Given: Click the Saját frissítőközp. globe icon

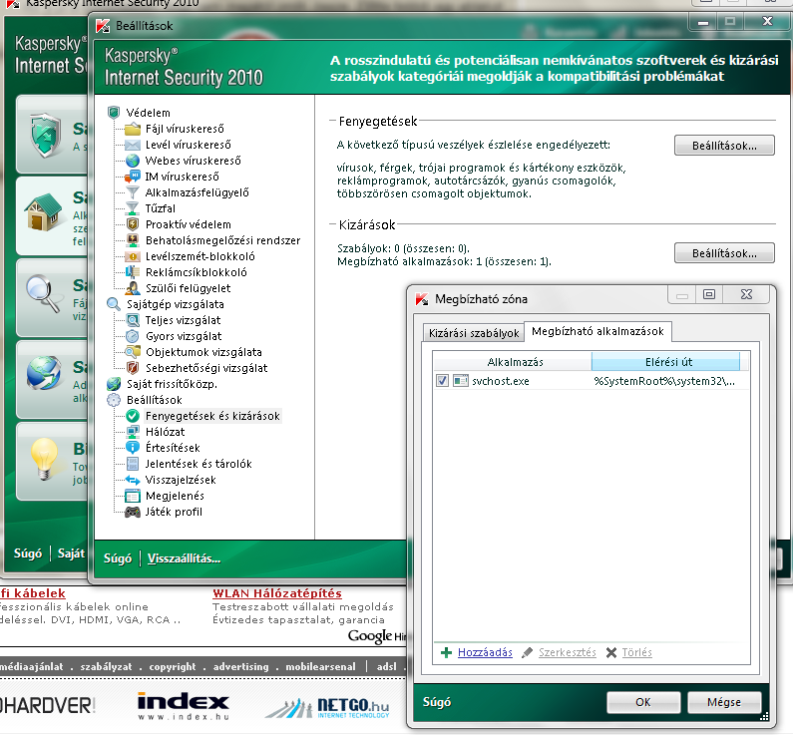Looking at the screenshot, I should (x=114, y=384).
